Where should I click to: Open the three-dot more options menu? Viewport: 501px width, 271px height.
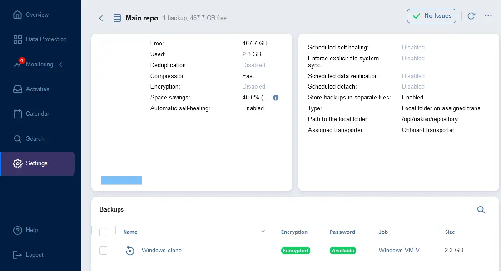[488, 16]
